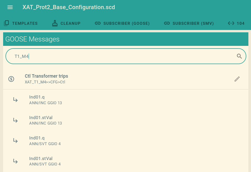Click the subscription arrow beside Ind01.stVal ANN/SVT GGIO 4
This screenshot has height=172, width=251.
coord(15,161)
